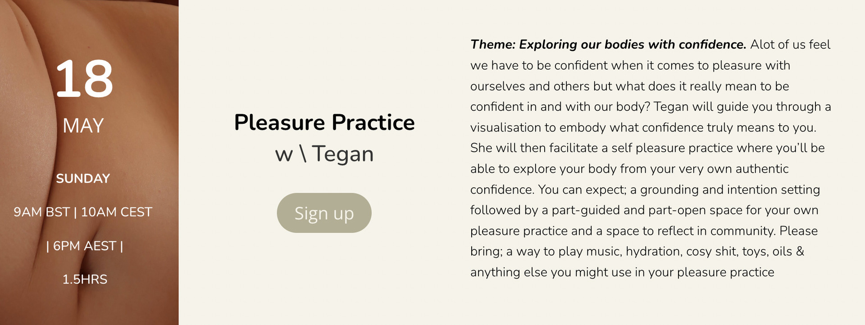The height and width of the screenshot is (325, 865).
Task: Click the MAY month label
Action: 83,126
